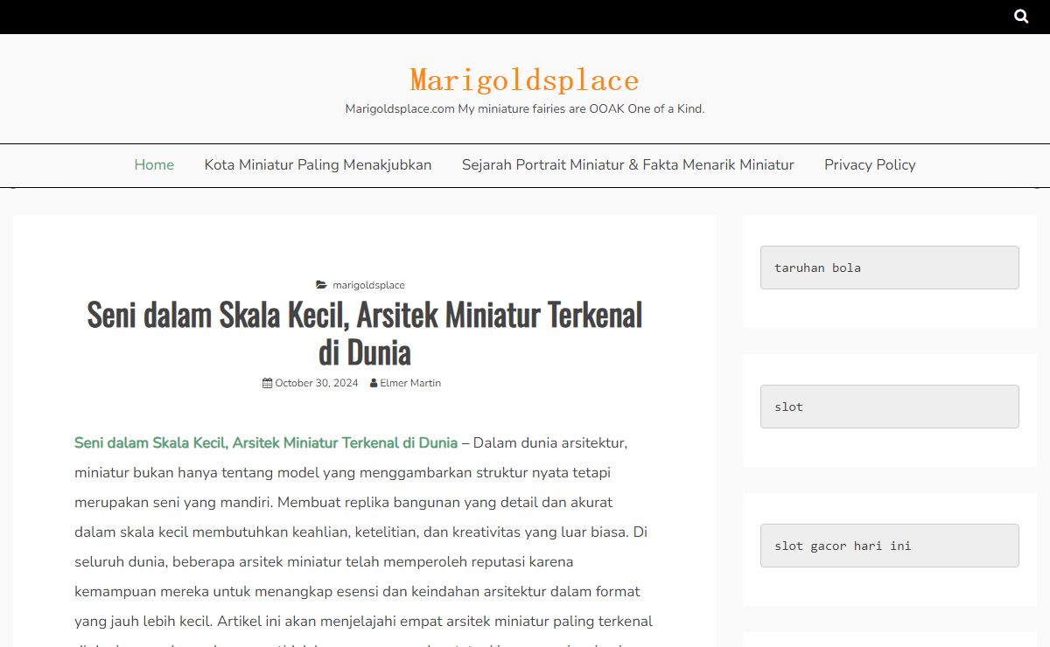View author Elmer Martin's posts

pos(410,383)
